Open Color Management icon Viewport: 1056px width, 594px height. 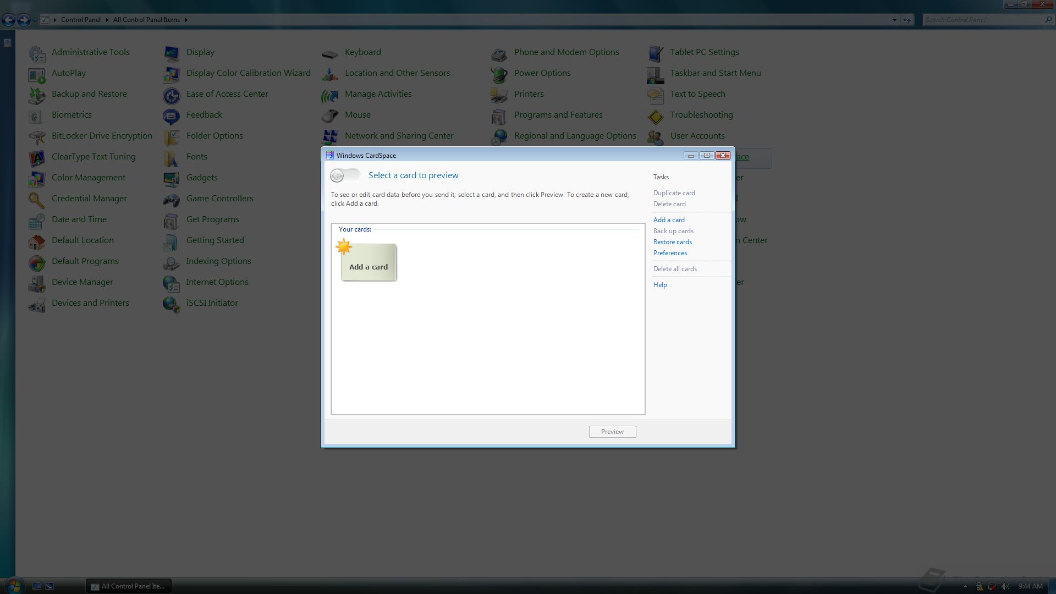[x=37, y=179]
